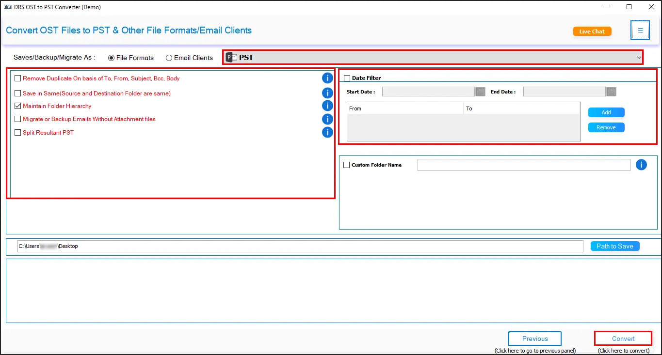Click info icon next to Save in Same

(327, 93)
